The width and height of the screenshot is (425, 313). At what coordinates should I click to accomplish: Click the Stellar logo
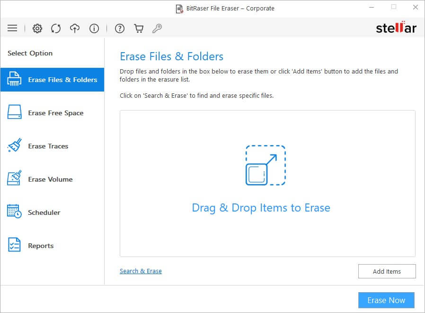pos(396,28)
